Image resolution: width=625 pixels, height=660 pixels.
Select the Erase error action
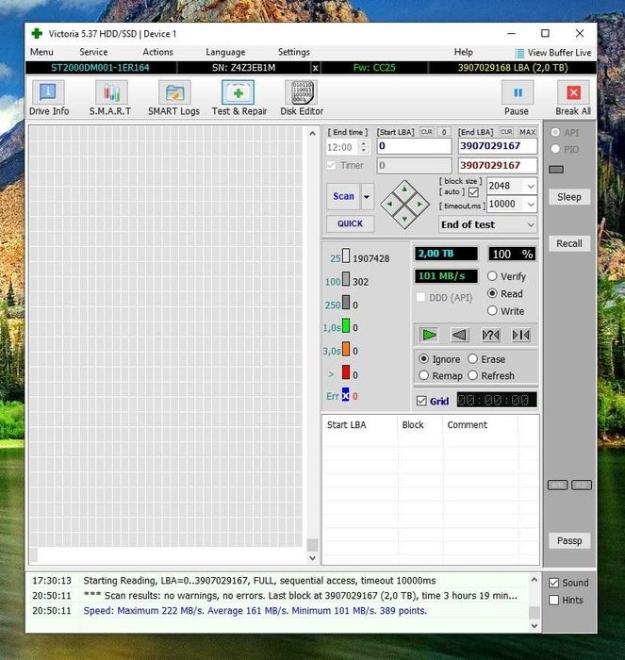pos(472,359)
